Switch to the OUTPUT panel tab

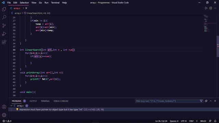pyautogui.click(x=33, y=101)
